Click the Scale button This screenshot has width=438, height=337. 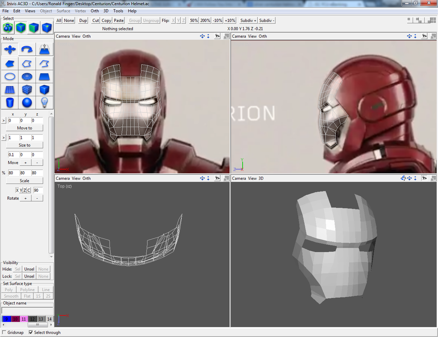(x=24, y=181)
